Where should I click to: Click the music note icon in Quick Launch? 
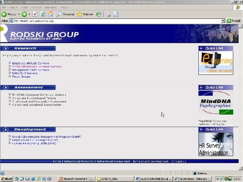coord(38,179)
